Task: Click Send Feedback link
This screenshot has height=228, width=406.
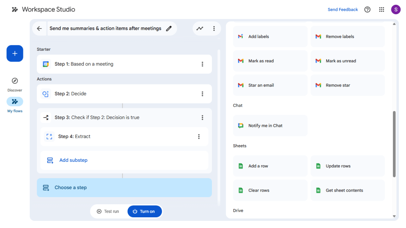Action: pos(343,10)
